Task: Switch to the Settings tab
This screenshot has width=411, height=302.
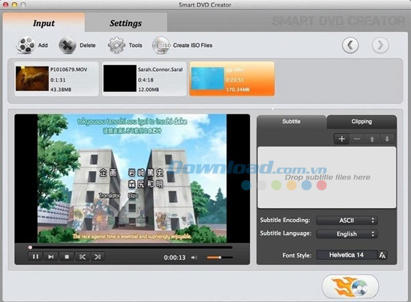Action: coord(126,23)
